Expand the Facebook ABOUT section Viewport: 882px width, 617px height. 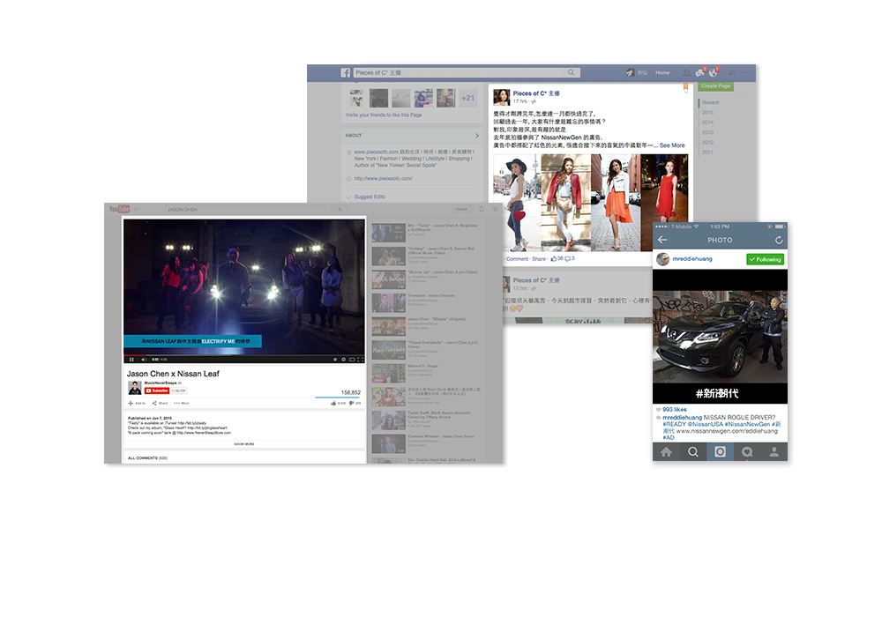coord(477,136)
